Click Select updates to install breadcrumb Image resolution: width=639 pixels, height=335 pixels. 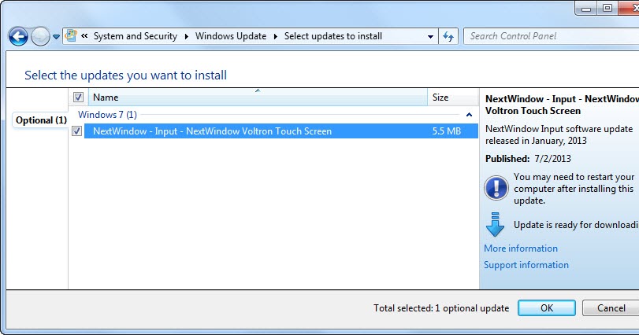coord(333,36)
